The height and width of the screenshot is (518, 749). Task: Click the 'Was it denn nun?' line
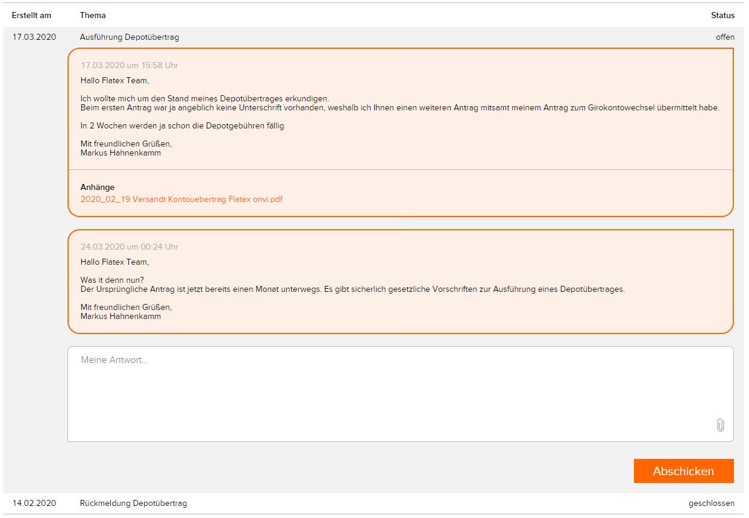click(x=112, y=280)
